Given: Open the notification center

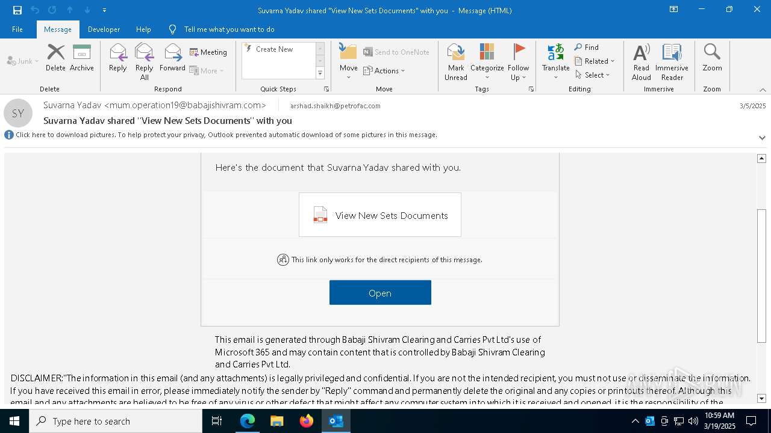Looking at the screenshot, I should 751,421.
